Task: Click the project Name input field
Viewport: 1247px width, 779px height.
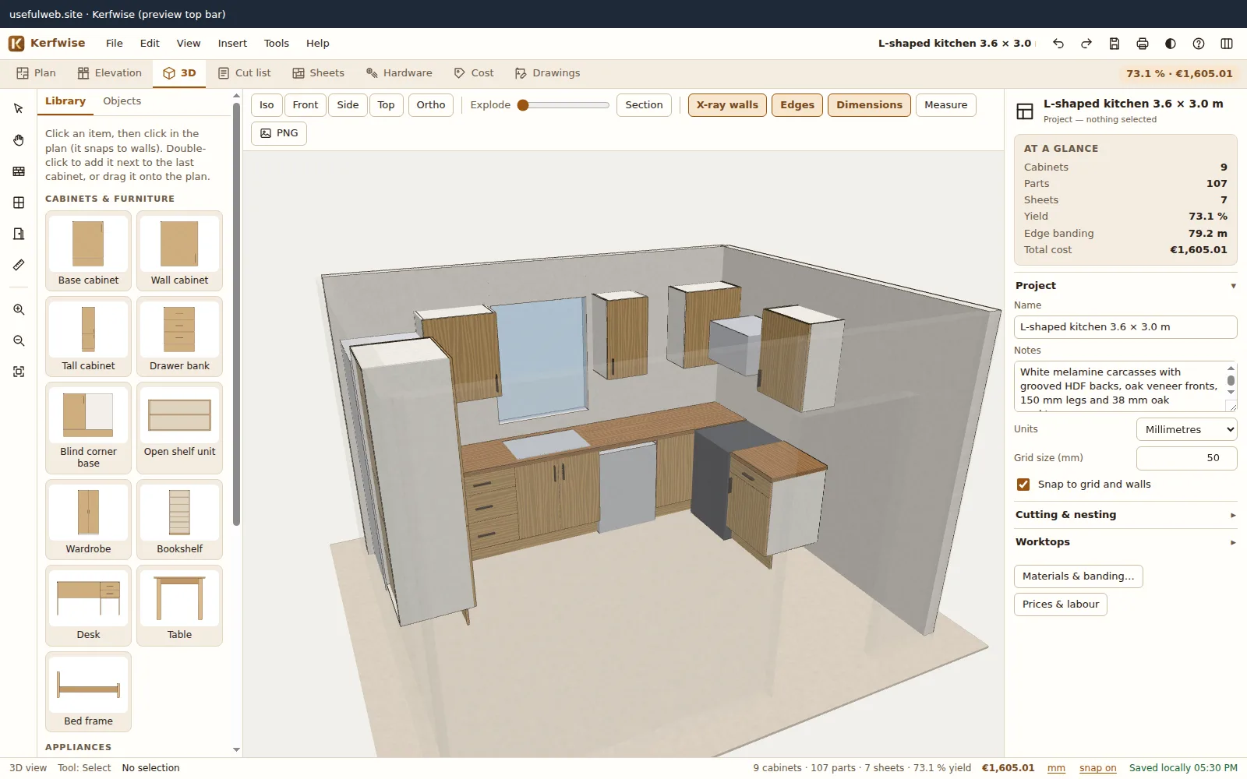Action: coord(1125,327)
